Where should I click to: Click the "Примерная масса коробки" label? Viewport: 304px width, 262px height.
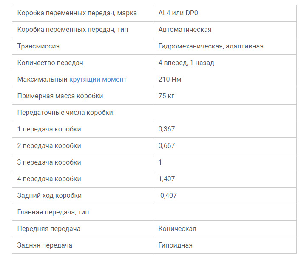click(x=60, y=96)
